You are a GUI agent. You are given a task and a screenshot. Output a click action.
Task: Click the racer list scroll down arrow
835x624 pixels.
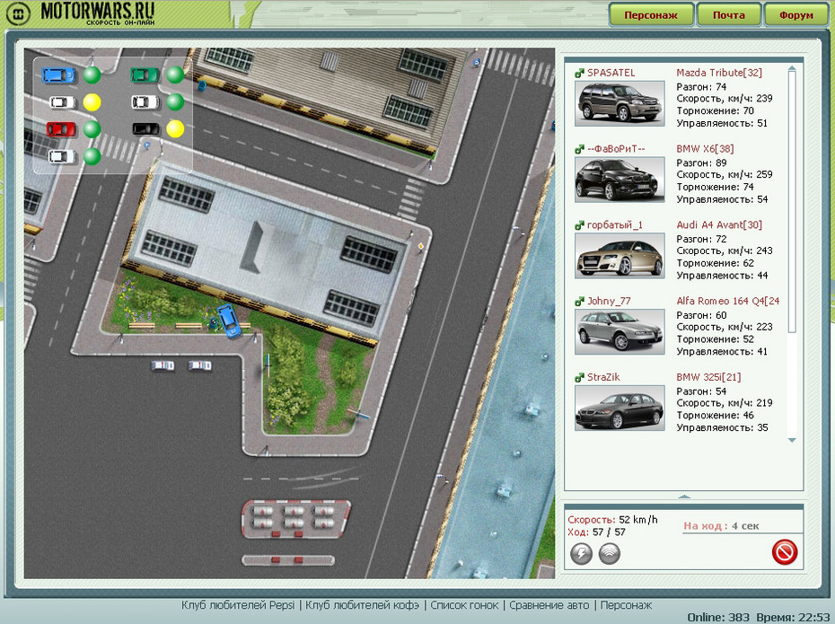click(792, 440)
